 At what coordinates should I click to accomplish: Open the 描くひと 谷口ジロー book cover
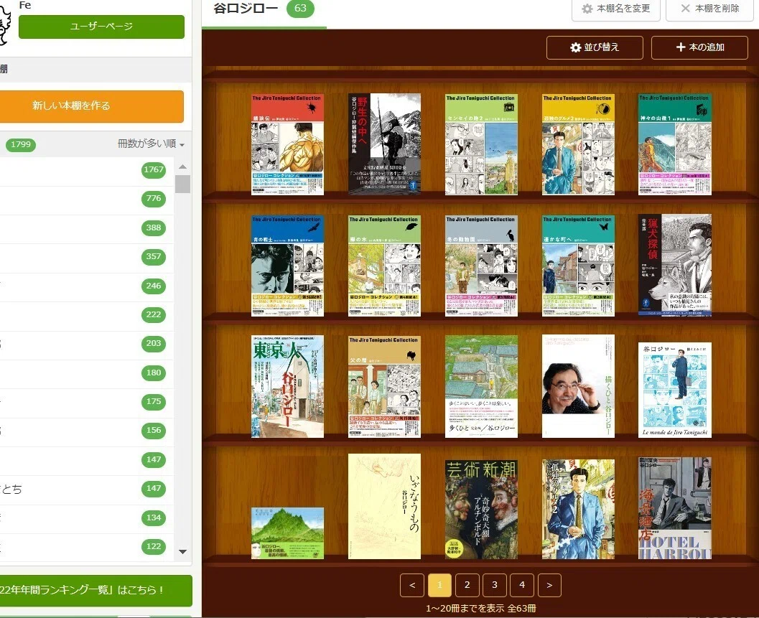point(578,386)
